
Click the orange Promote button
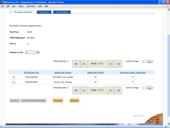point(58,101)
